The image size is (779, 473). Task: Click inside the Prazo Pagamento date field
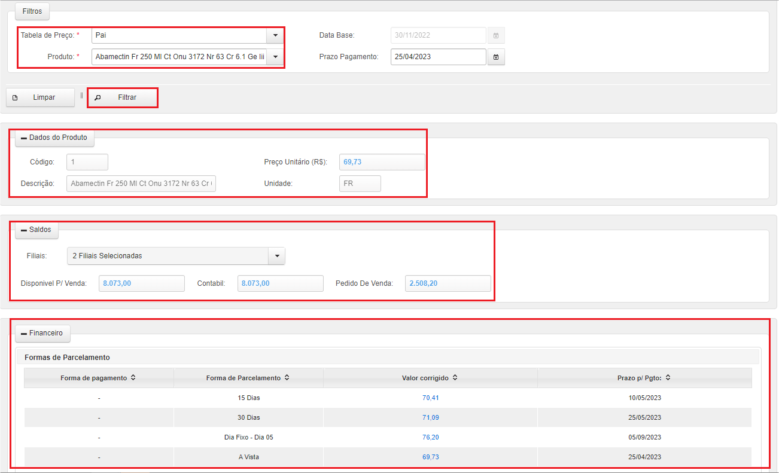point(437,57)
